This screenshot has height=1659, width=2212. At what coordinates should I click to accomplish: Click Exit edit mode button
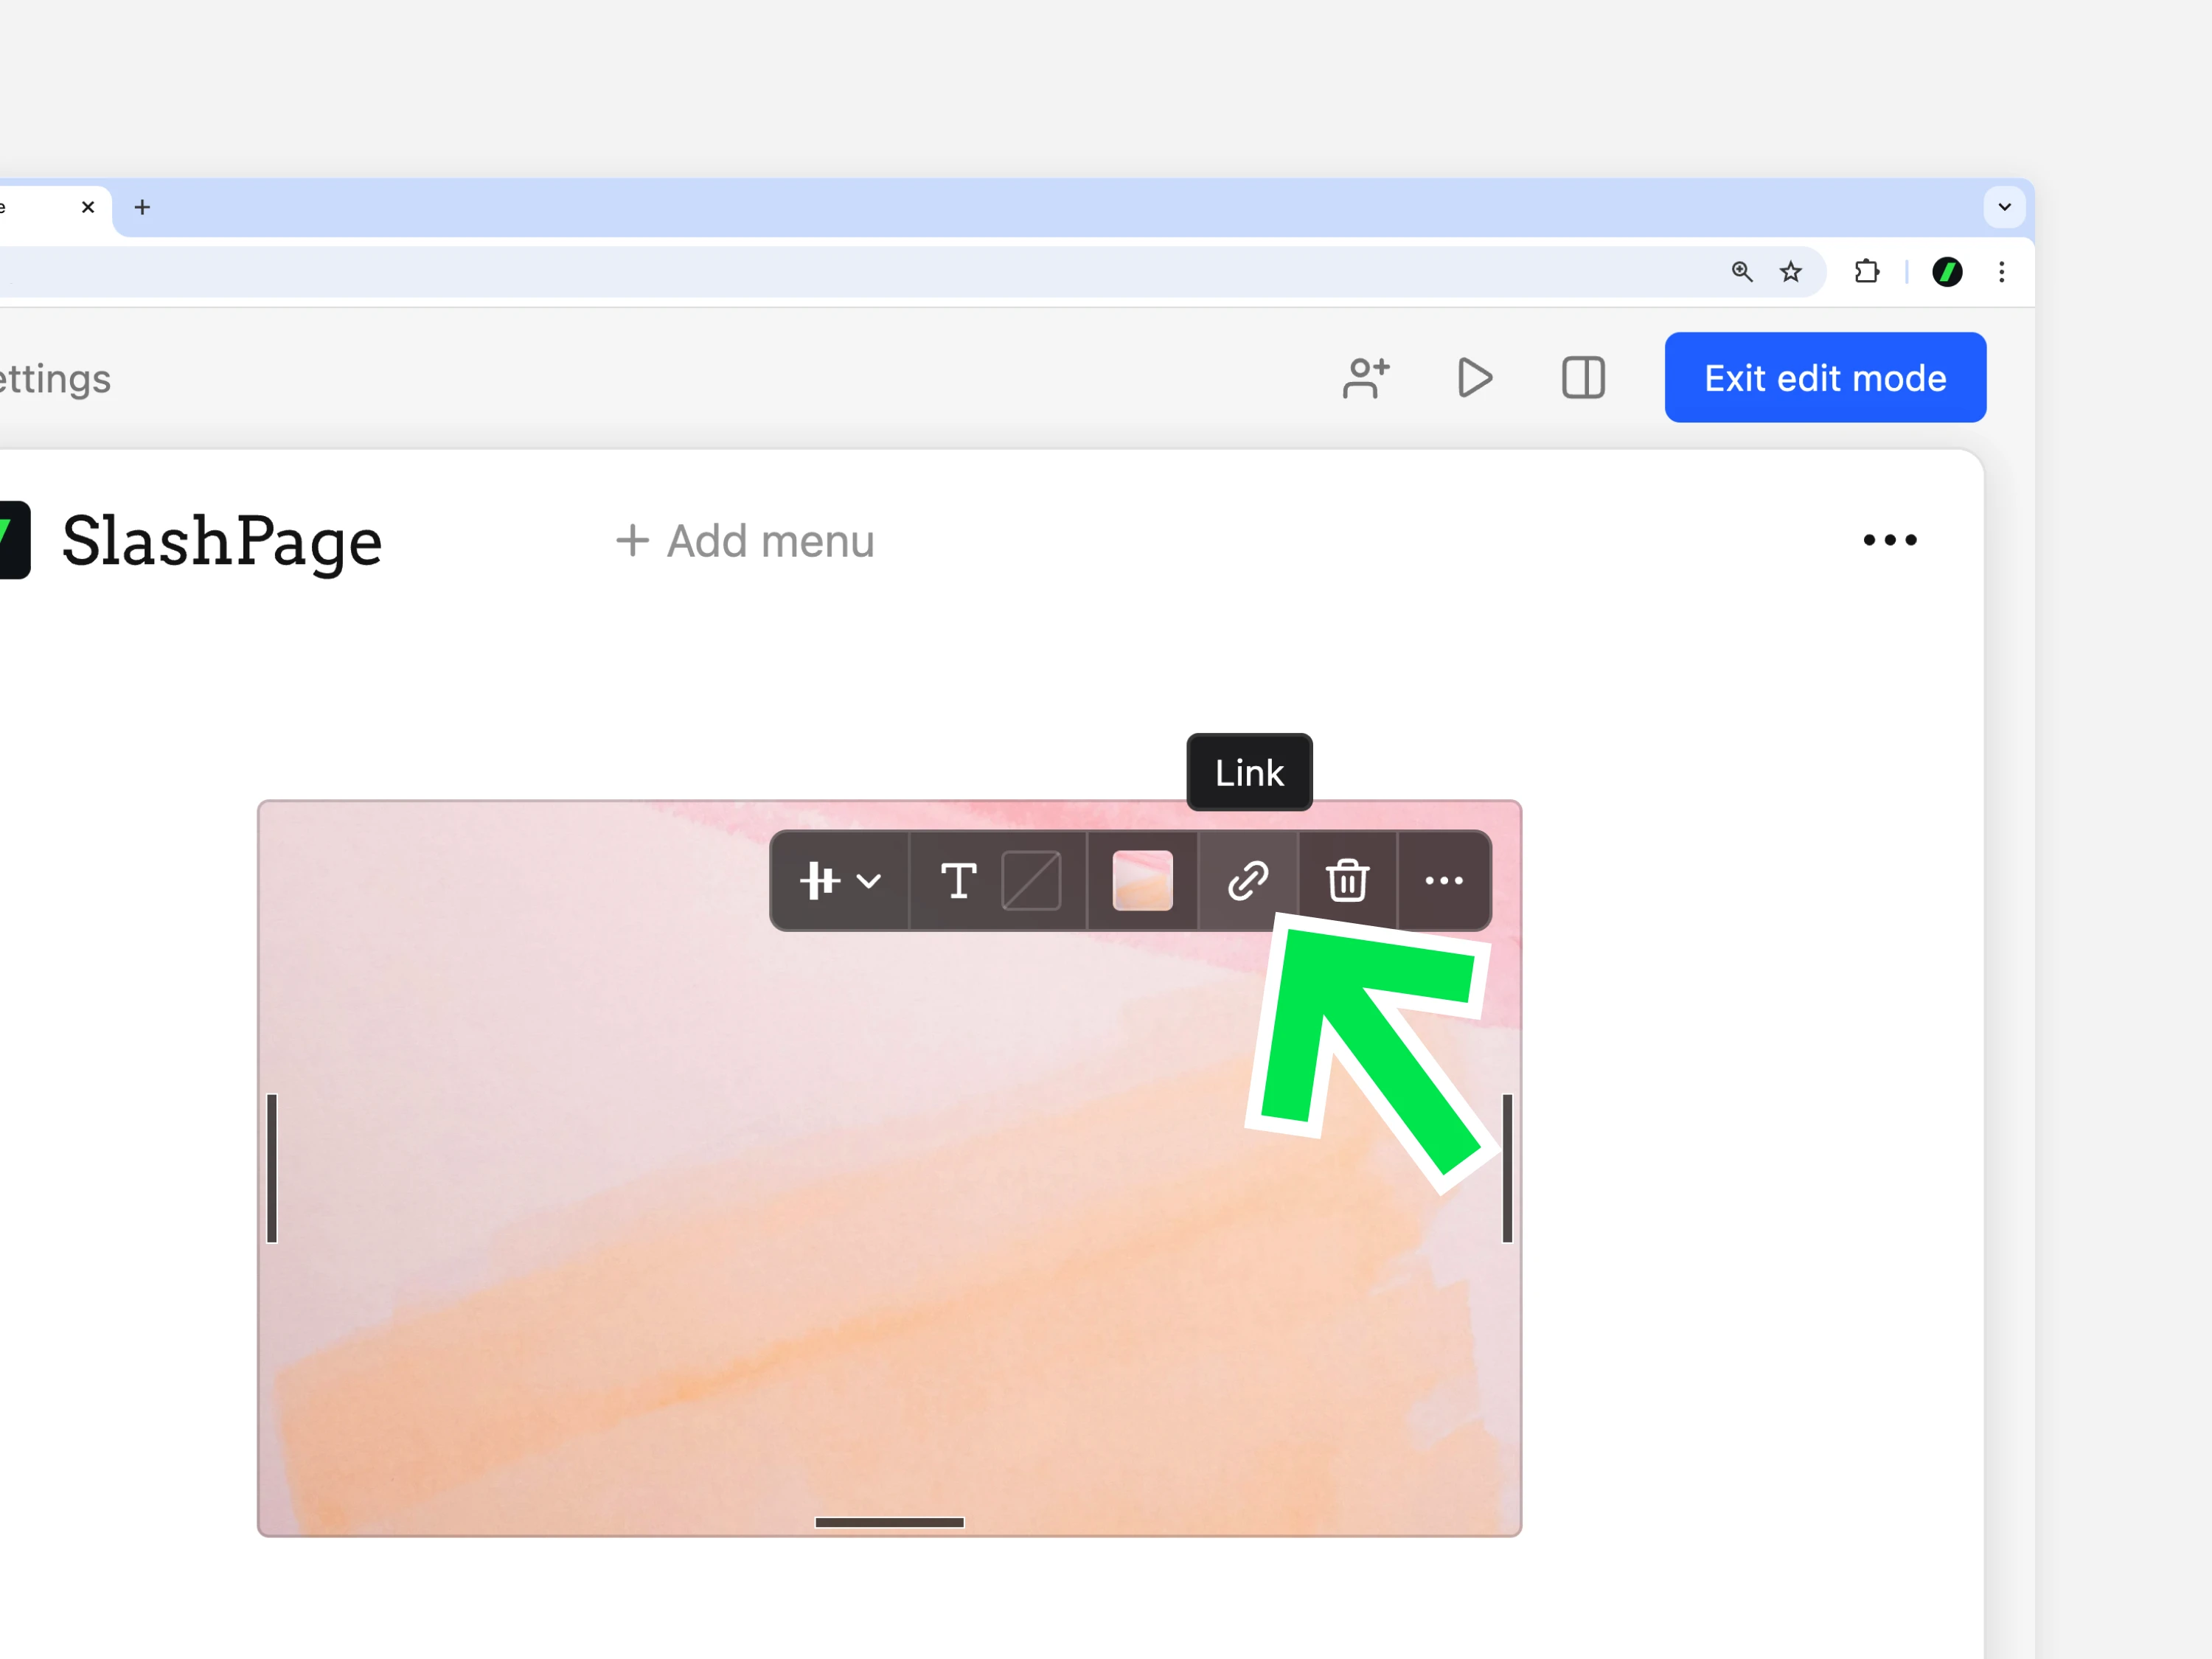[x=1825, y=378]
